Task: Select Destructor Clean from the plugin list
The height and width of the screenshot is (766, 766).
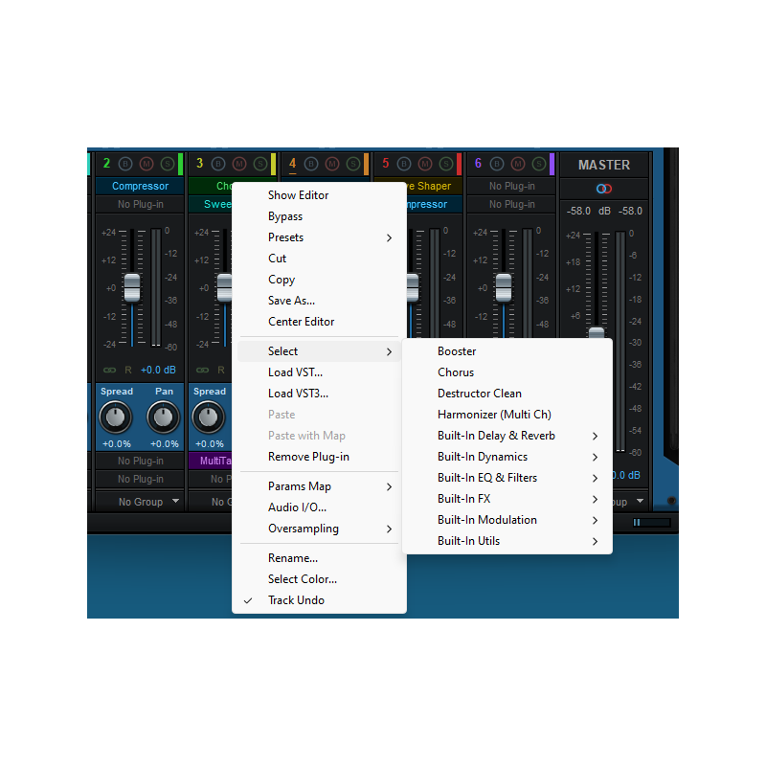Action: [480, 393]
